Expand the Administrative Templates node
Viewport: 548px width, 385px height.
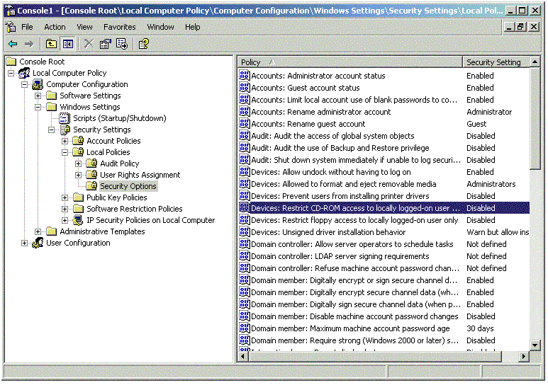38,231
